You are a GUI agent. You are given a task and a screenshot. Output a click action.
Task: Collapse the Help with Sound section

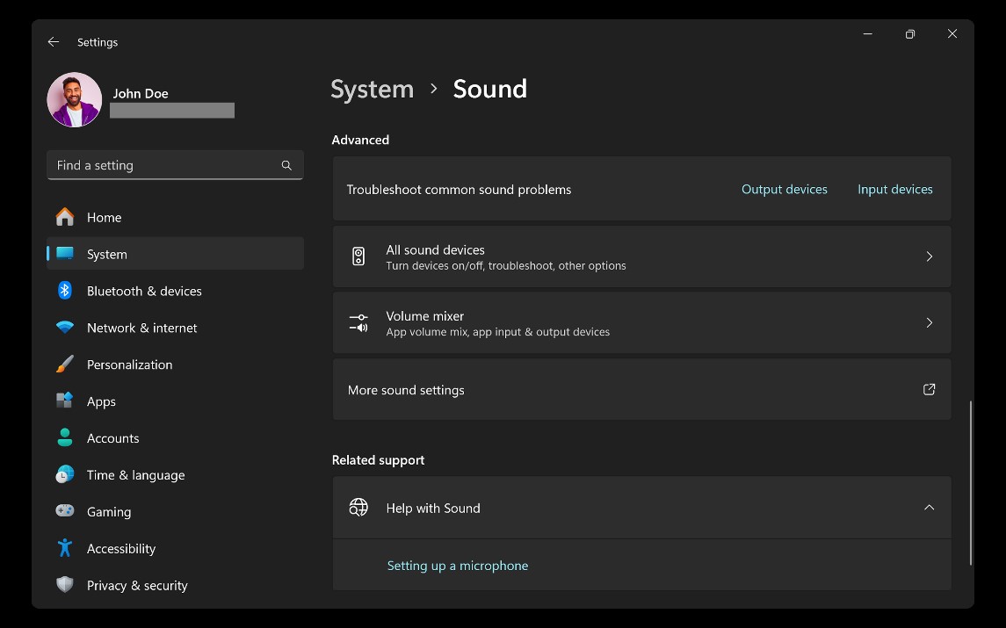[929, 508]
